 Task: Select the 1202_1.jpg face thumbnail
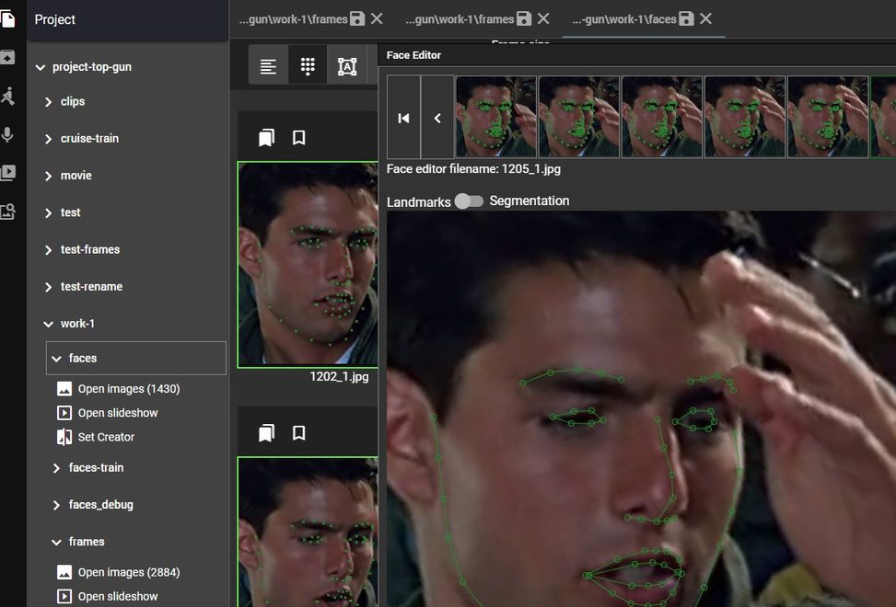click(x=308, y=265)
